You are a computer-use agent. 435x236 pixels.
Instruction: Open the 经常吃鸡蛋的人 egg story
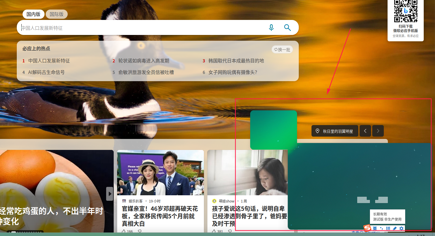pyautogui.click(x=51, y=216)
